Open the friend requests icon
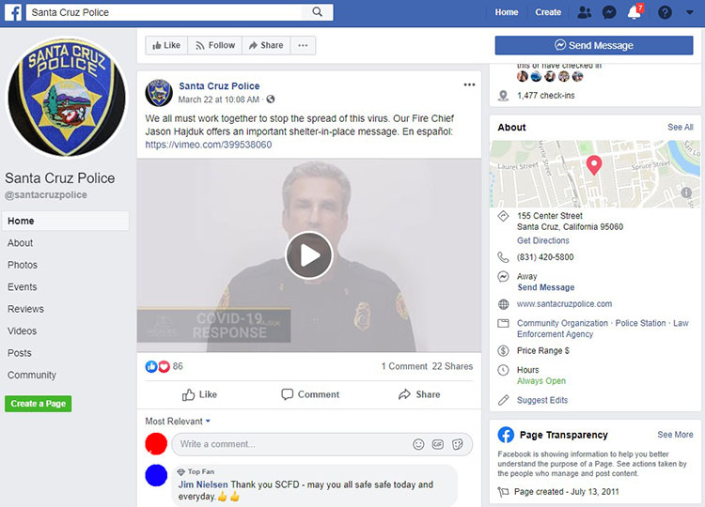 point(585,12)
